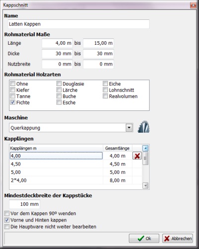The image size is (199, 249).
Task: Click the Kapplängen list scroll-up arrow
Action: tap(145, 149)
